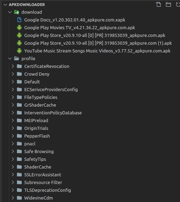
Task: Expand the SafetyTips folder chevron
Action: pyautogui.click(x=13, y=159)
